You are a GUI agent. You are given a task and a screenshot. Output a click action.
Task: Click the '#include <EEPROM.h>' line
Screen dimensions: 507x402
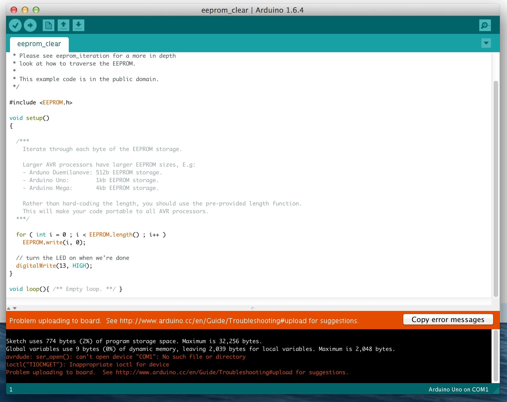41,102
